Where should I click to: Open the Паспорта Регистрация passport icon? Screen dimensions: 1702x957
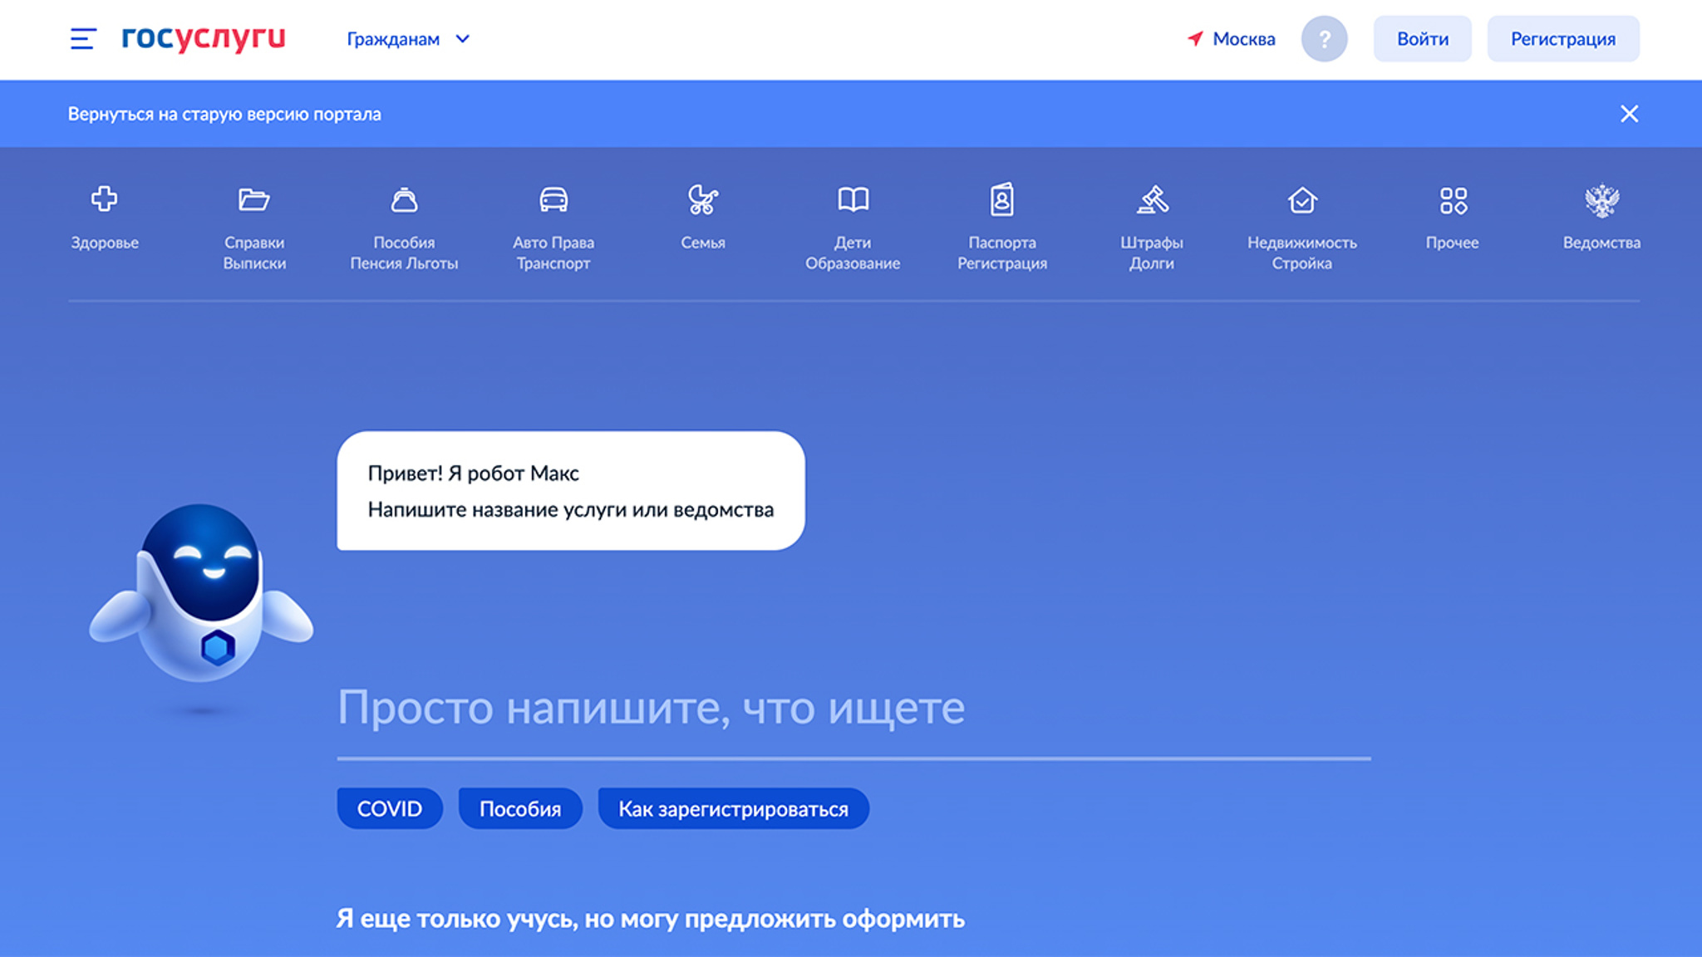tap(1002, 199)
